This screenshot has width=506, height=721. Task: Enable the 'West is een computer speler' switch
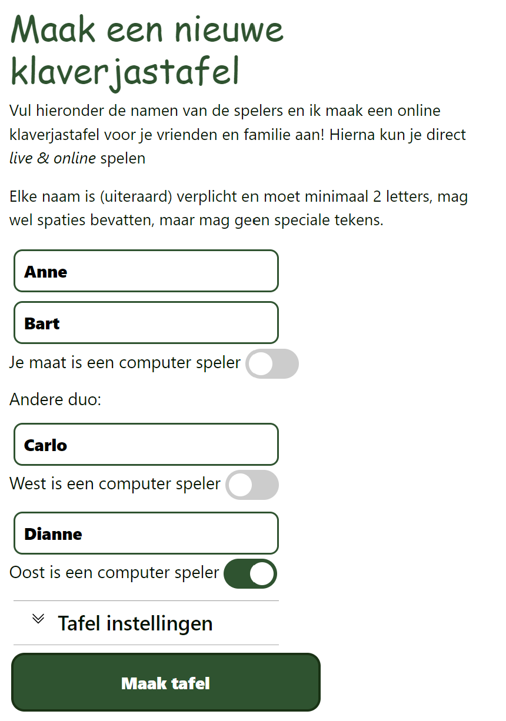pyautogui.click(x=252, y=485)
